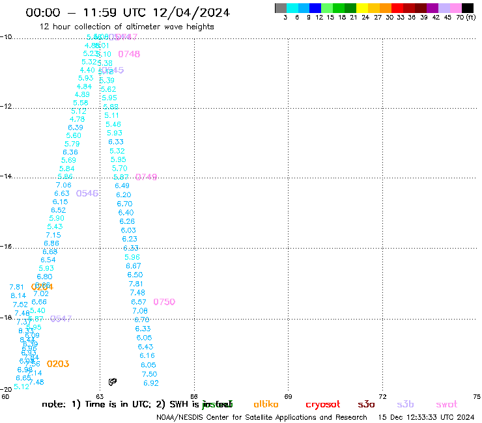Click the cyan legend color swatch
This screenshot has width=482, height=423.
tap(292, 8)
